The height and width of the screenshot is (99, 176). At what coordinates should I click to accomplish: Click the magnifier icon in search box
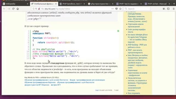coord(126,9)
